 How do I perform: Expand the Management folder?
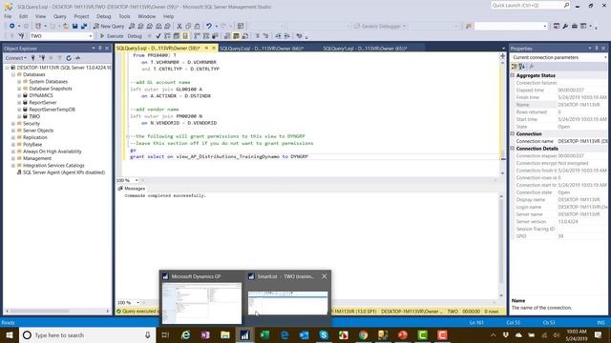[x=13, y=159]
